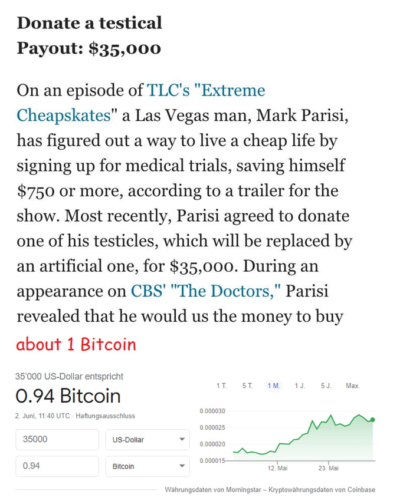Screen dimensions: 413x504
Task: Open the Bitcoin currency dropdown
Action: [x=147, y=466]
